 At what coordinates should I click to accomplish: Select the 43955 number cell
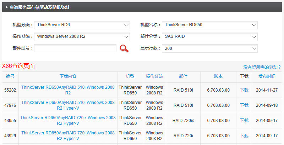10,120
